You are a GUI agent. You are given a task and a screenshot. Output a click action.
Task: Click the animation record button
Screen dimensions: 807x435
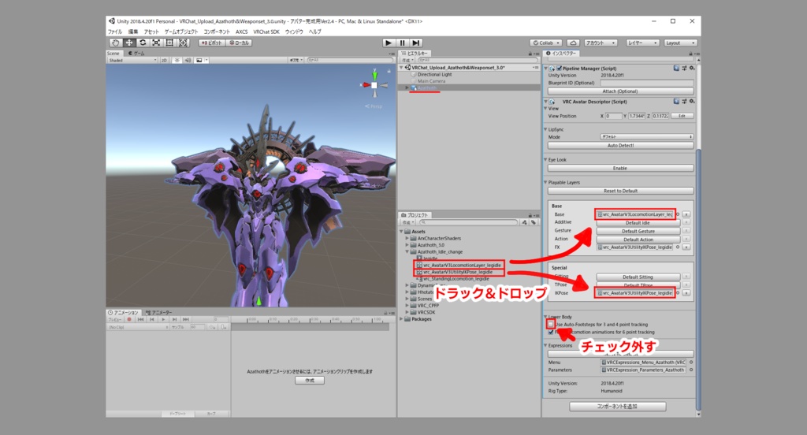[x=129, y=320]
